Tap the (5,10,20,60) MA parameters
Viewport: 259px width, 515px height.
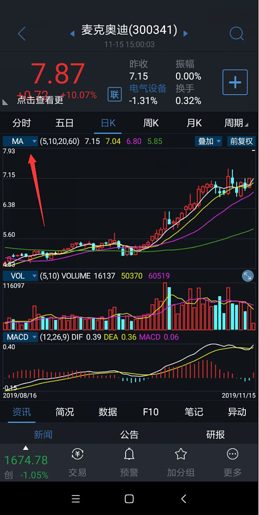60,142
